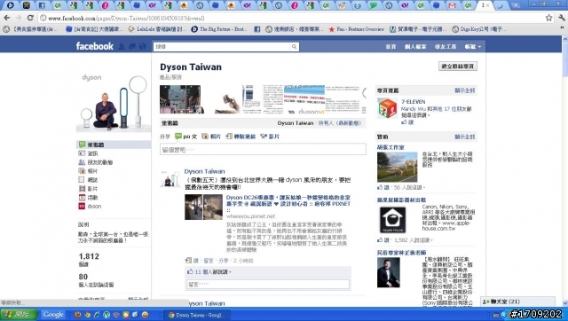Screen dimensions: 568x321
Task: Click the search magnifier button
Action: coord(294,46)
